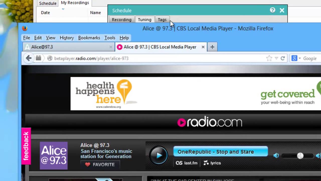Open the Firefox History menu

67,38
